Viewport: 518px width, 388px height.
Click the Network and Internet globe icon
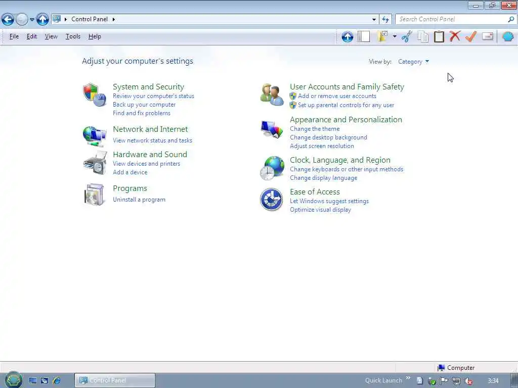[x=95, y=136]
